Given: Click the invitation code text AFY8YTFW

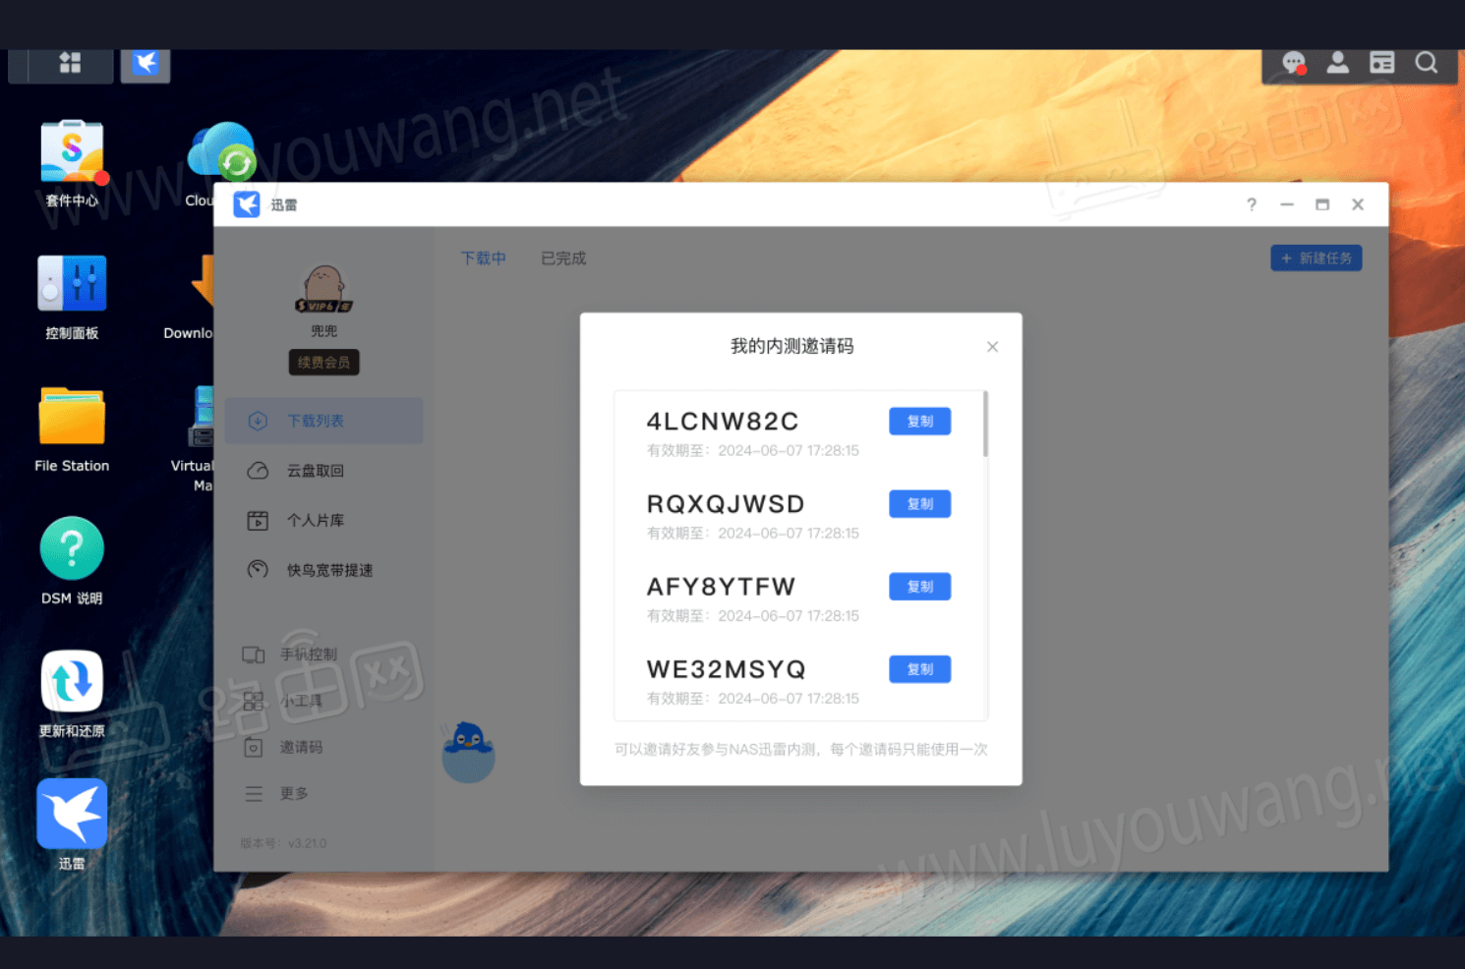Looking at the screenshot, I should [x=721, y=587].
